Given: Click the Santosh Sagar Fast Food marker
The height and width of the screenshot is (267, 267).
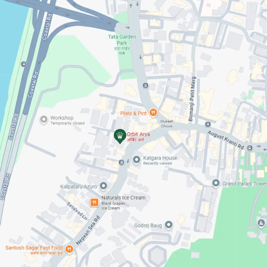Looking at the screenshot, I should click(x=69, y=250).
